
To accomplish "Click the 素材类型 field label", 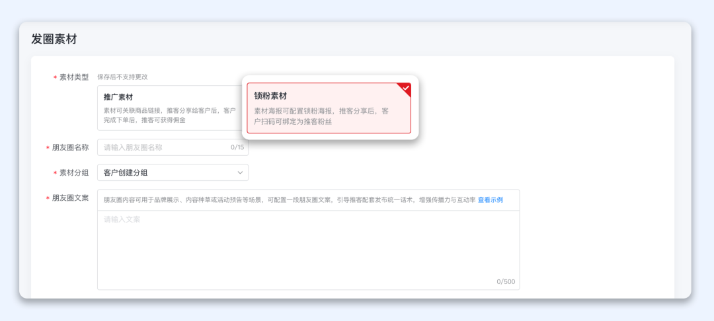I will [73, 77].
